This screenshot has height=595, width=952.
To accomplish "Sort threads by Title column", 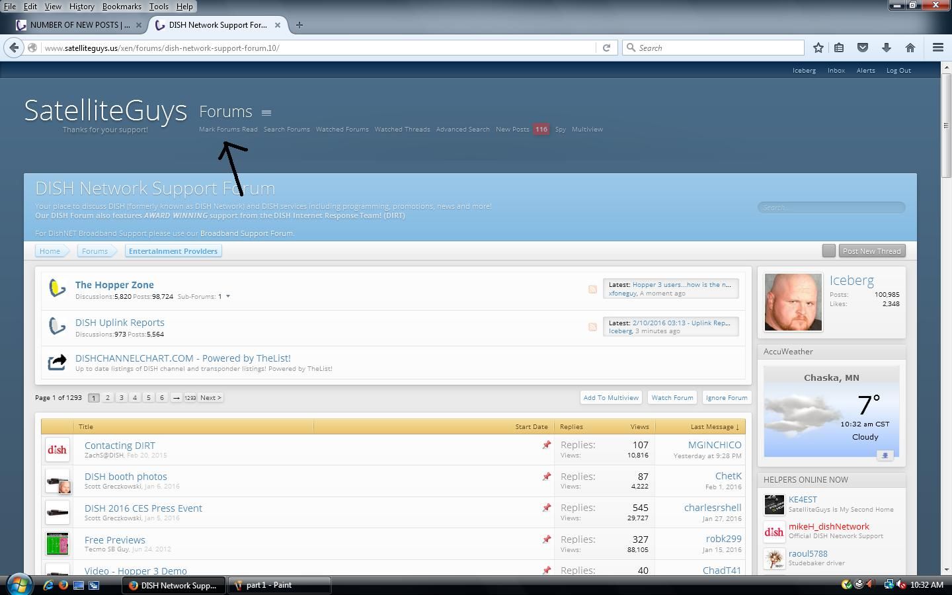I will [x=86, y=426].
